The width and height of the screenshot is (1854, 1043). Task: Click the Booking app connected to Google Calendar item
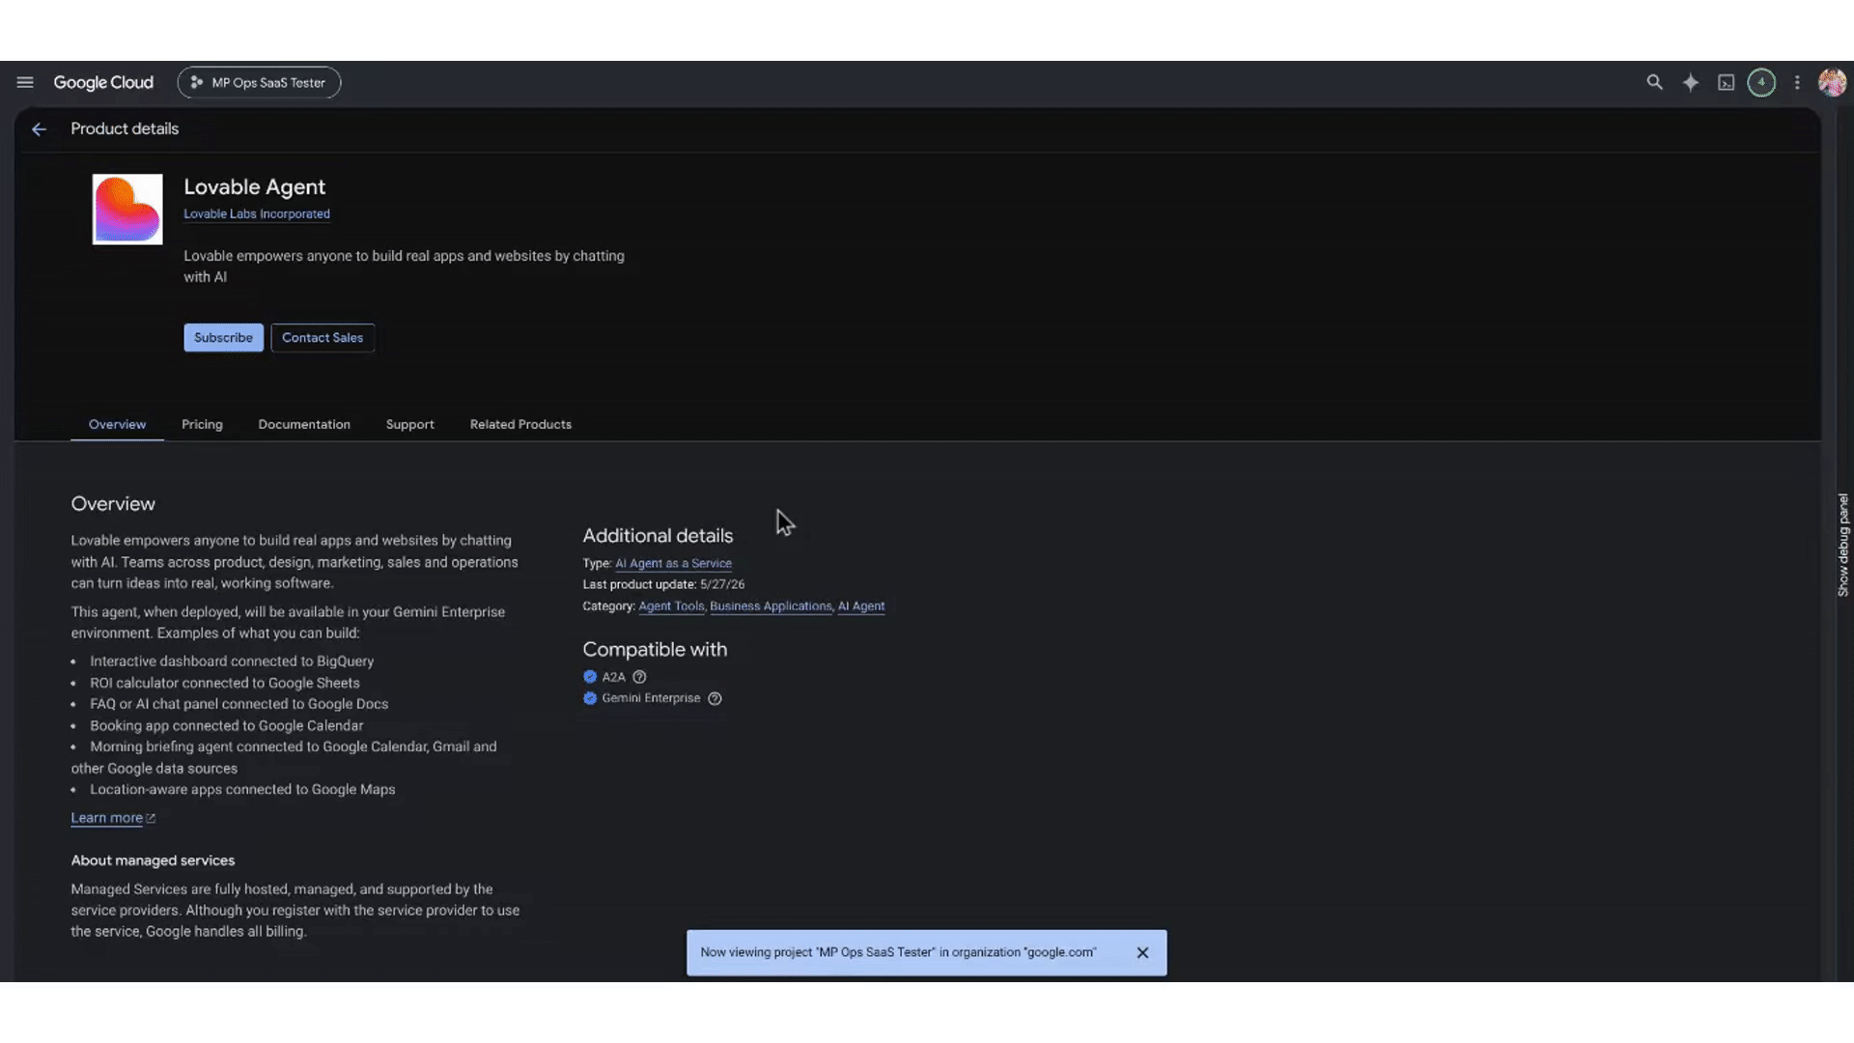227,726
